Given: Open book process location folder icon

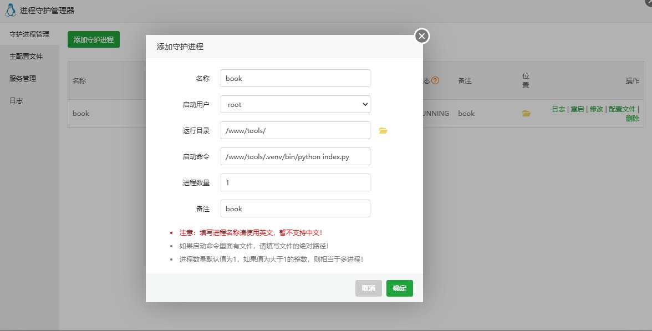Looking at the screenshot, I should click(526, 114).
